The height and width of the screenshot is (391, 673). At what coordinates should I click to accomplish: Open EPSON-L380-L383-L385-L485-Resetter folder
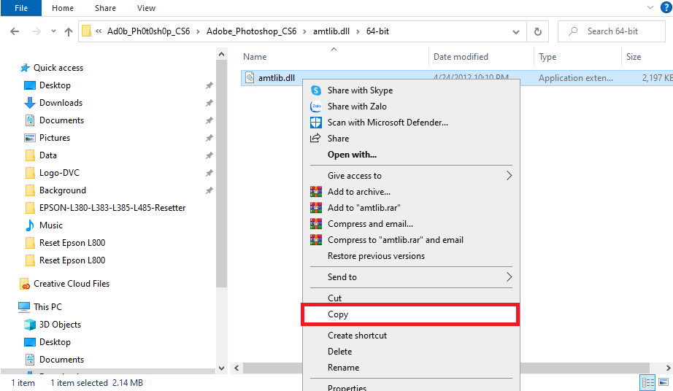click(x=112, y=208)
